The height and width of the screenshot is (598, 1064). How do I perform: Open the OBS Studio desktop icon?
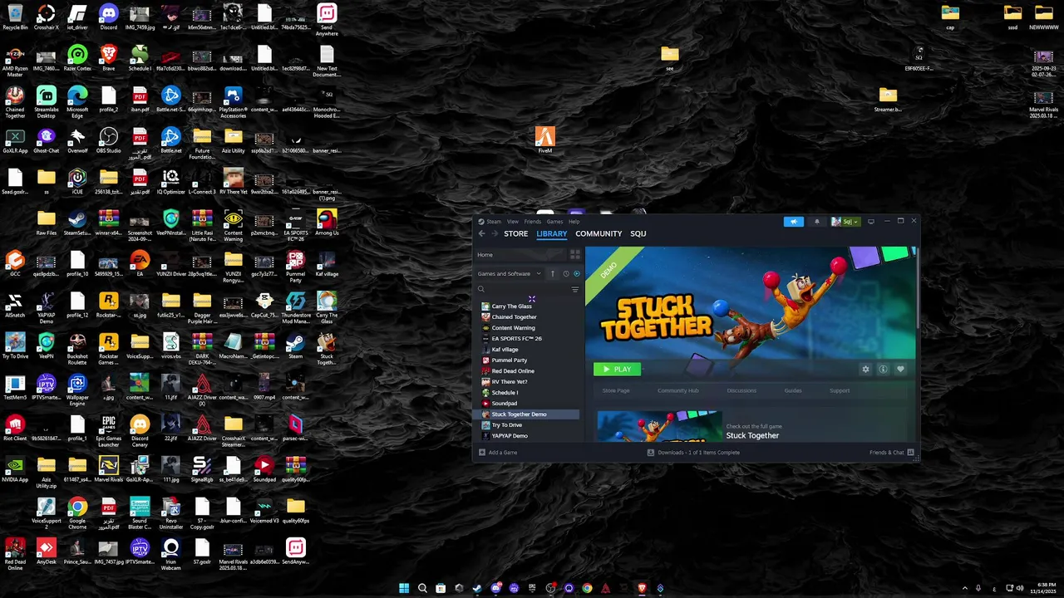click(108, 140)
